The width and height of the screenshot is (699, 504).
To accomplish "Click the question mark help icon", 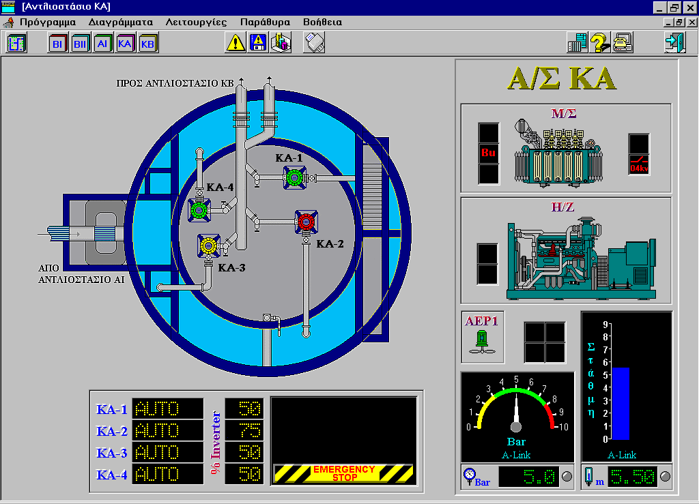I will click(599, 43).
